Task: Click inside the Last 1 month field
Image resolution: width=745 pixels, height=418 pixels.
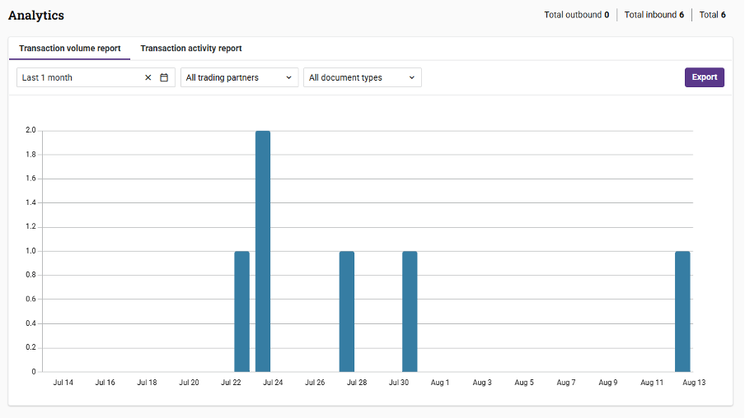Action: pos(81,77)
